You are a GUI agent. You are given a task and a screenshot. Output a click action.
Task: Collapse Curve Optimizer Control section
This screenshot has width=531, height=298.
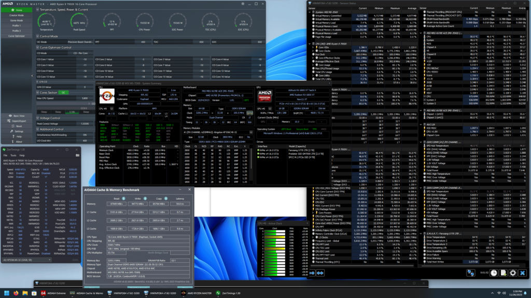click(x=37, y=48)
